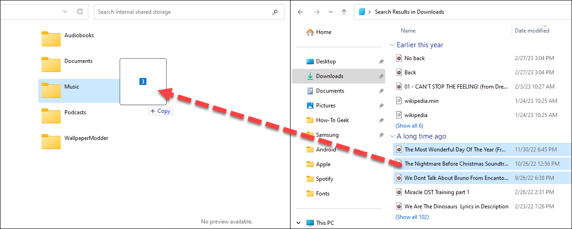Toggle the pin icon beside Pictures
572x229 pixels.
[x=381, y=106]
